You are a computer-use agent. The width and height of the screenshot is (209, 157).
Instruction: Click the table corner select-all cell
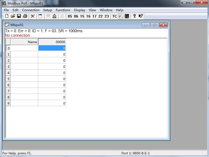pyautogui.click(x=8, y=42)
